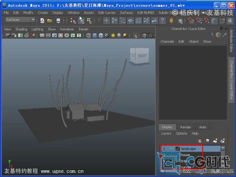This screenshot has width=236, height=177.
Task: Open the Edit Curves menu
Action: [107, 13]
